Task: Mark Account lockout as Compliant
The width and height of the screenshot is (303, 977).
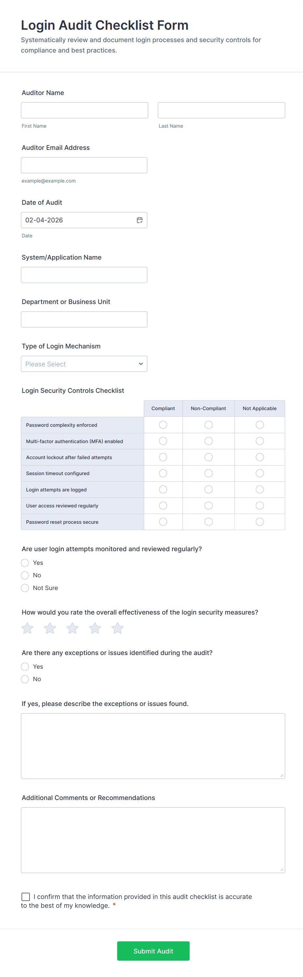Action: pyautogui.click(x=163, y=457)
